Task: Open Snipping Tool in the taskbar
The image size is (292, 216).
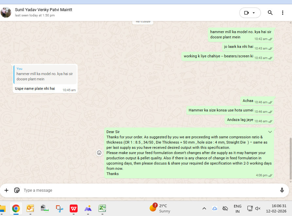Action: click(59, 208)
